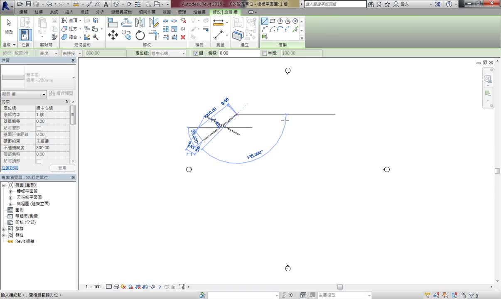Enable the Radius (半徑) checkbox

point(264,53)
